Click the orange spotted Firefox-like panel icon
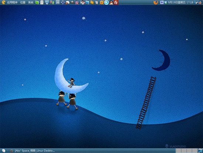Image resolution: width=203 pixels, height=153 pixels. 156,2
